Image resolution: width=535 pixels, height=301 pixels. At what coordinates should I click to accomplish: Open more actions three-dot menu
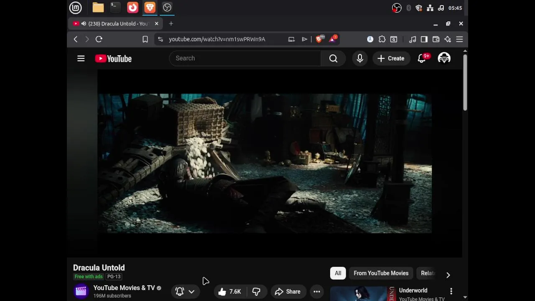pos(317,292)
